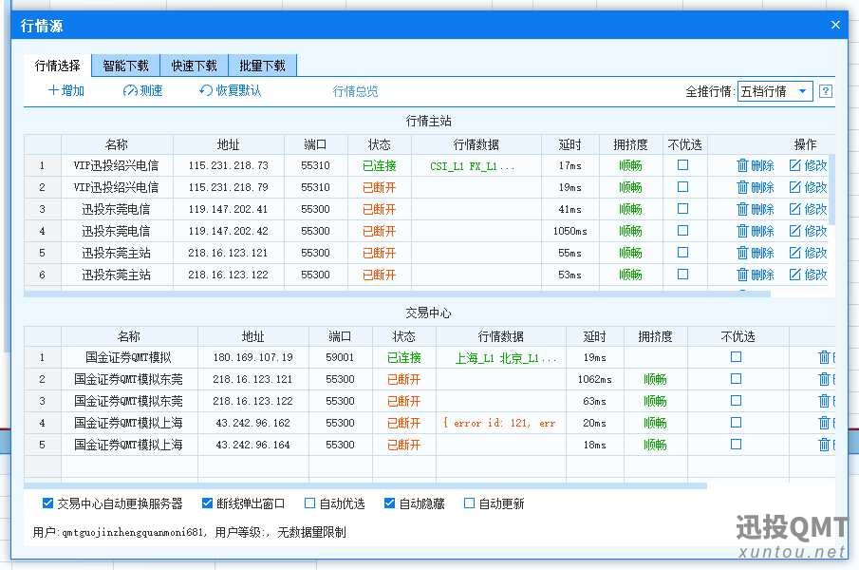
Task: Check 不优选 for row 1 in 行情主站
Action: [x=682, y=165]
